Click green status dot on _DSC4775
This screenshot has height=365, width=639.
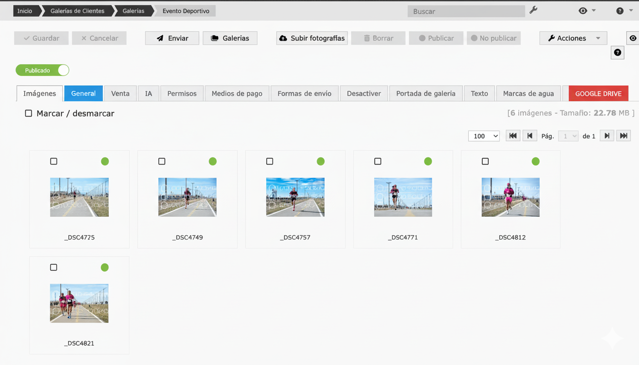click(105, 162)
